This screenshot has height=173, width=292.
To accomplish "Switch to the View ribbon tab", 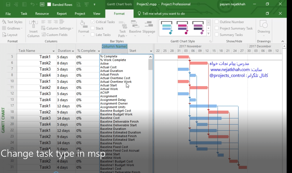I will pyautogui.click(x=97, y=13).
